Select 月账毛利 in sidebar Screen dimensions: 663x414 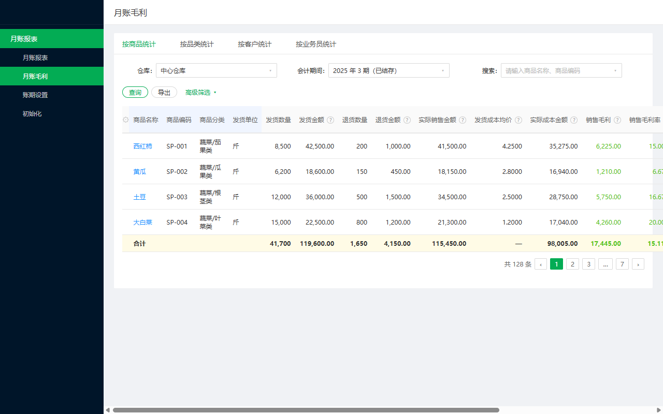coord(52,76)
